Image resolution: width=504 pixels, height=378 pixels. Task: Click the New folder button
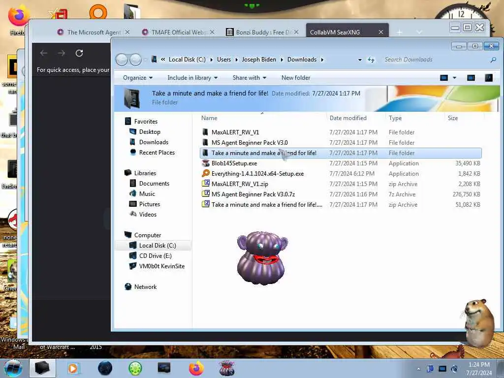(296, 78)
